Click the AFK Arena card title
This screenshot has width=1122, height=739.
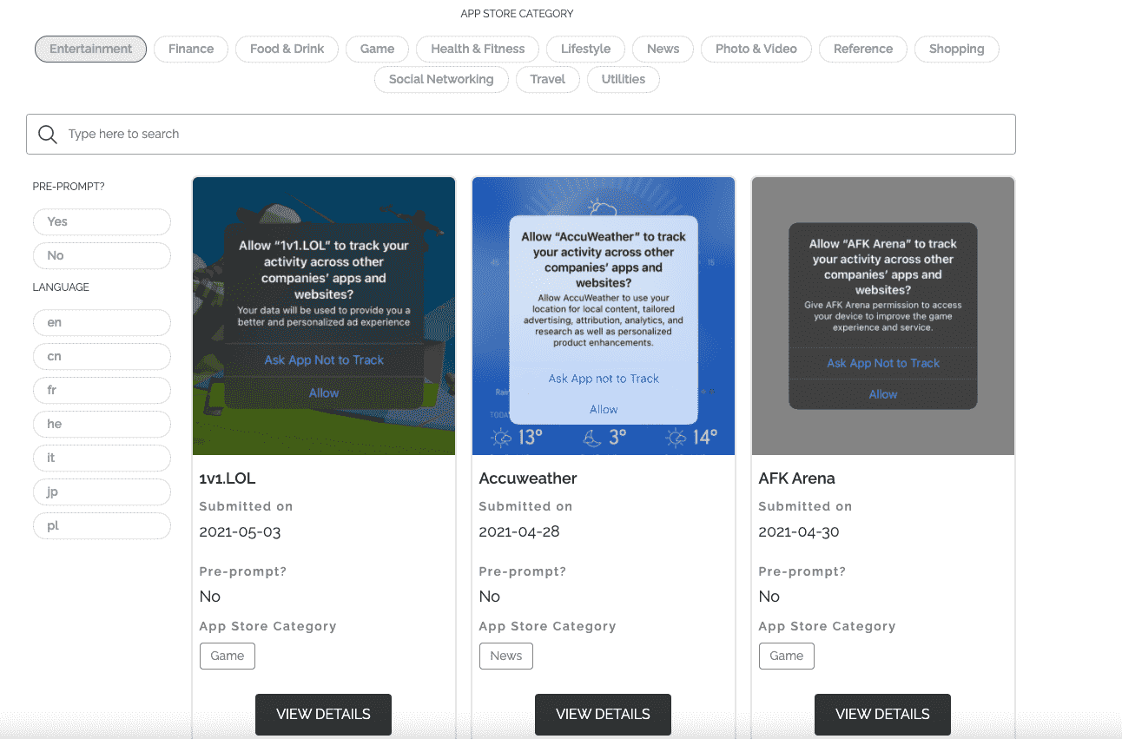coord(796,478)
